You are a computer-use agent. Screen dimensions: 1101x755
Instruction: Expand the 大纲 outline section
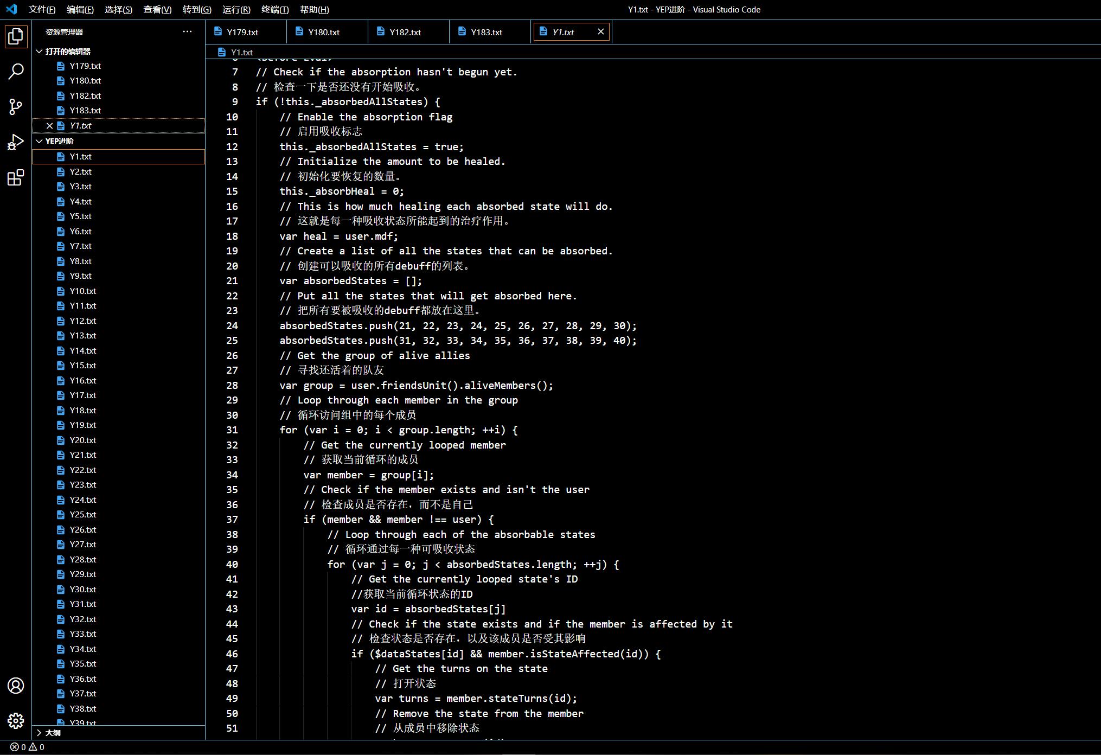39,733
